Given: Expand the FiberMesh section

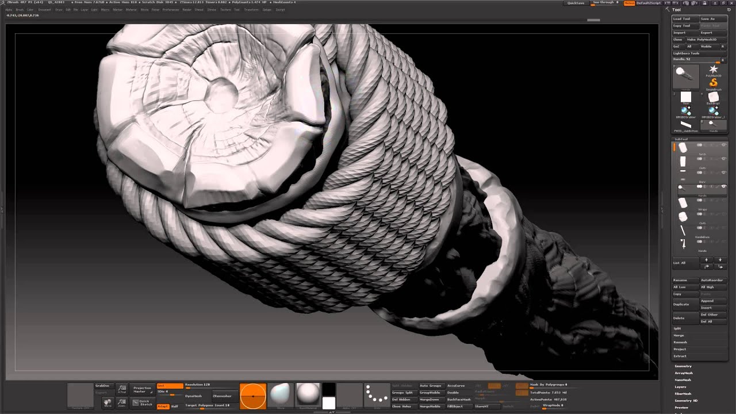Looking at the screenshot, I should click(x=683, y=394).
